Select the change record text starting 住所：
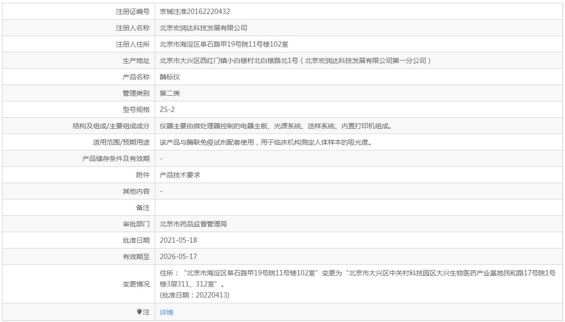The height and width of the screenshot is (322, 565). point(358,278)
